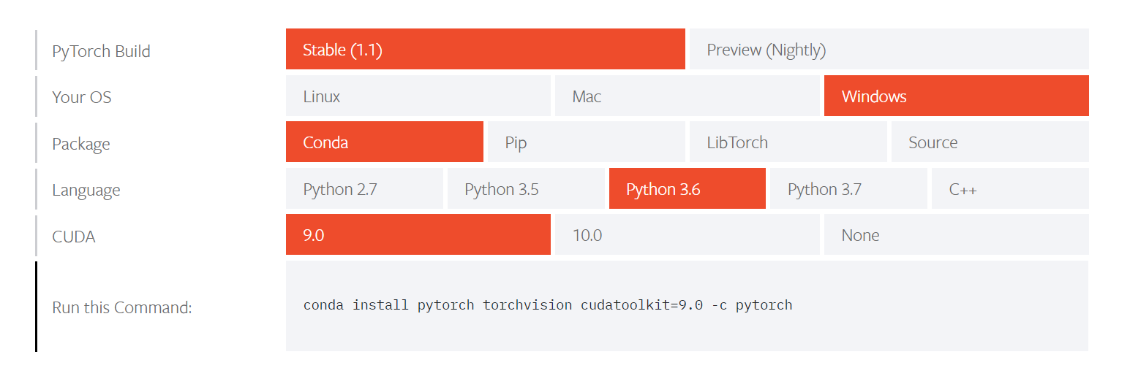The image size is (1130, 376).
Task: Switch package to Pip
Action: (586, 142)
